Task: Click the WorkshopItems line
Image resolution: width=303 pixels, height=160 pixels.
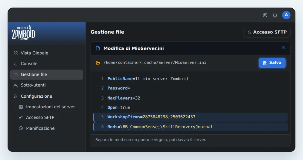Action: (191, 117)
